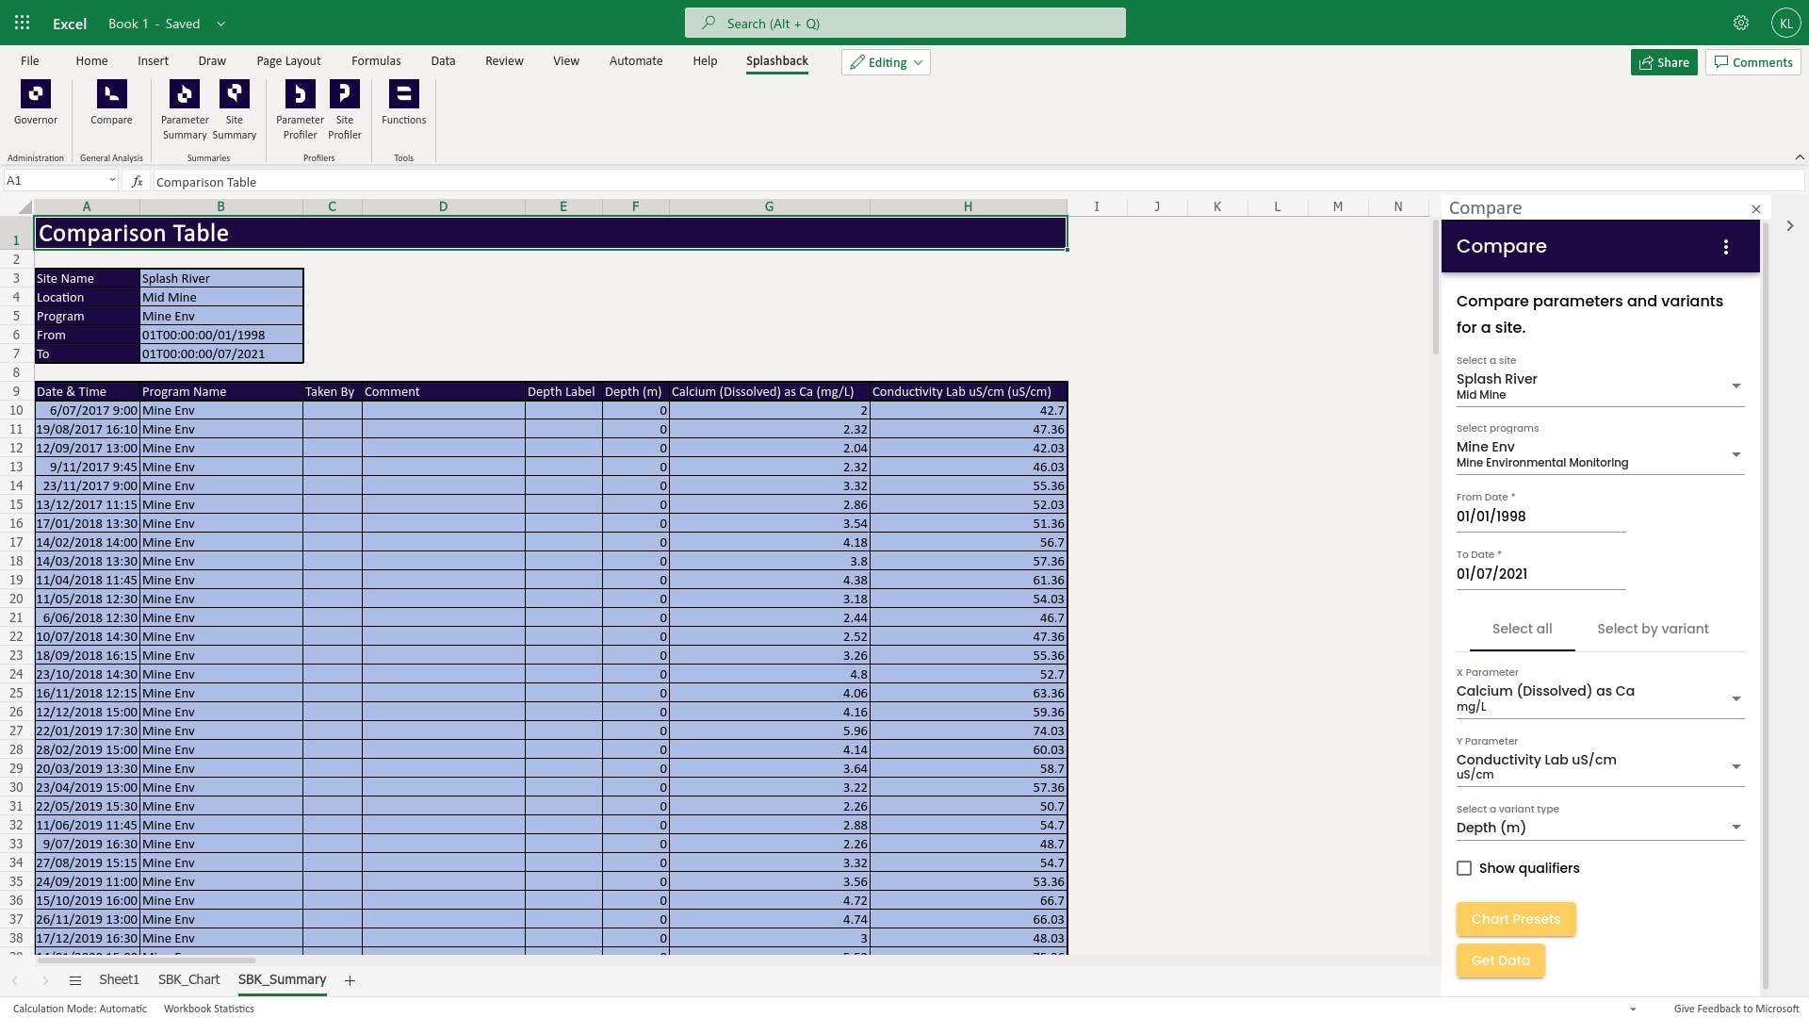Open Workbook Statistics in status bar
Image resolution: width=1809 pixels, height=1018 pixels.
209,1009
